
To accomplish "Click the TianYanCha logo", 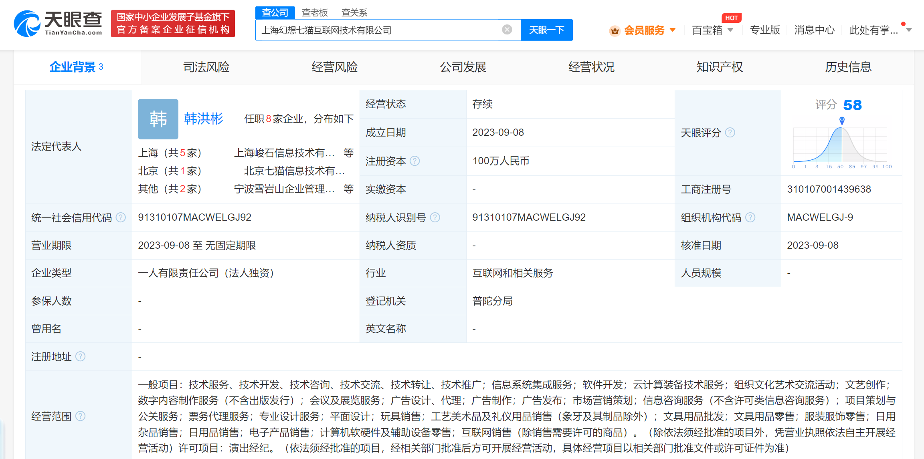I will (58, 23).
